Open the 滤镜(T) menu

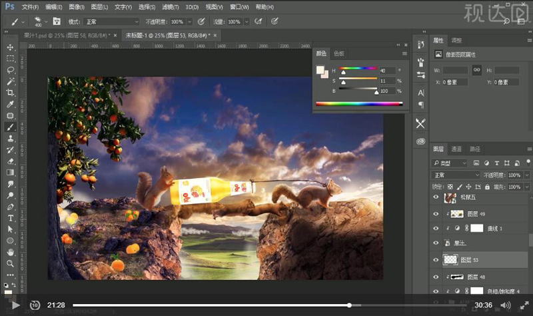(171, 7)
